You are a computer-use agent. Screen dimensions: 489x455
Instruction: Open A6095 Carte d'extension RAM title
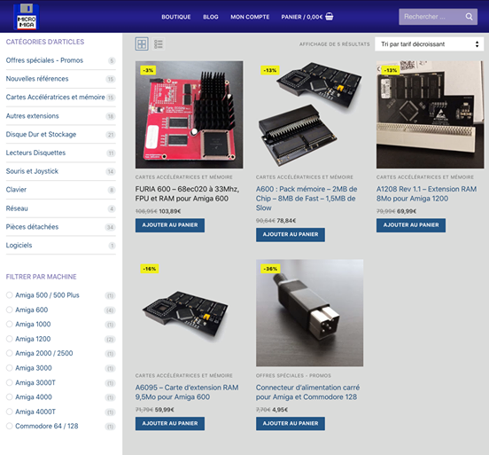point(187,392)
